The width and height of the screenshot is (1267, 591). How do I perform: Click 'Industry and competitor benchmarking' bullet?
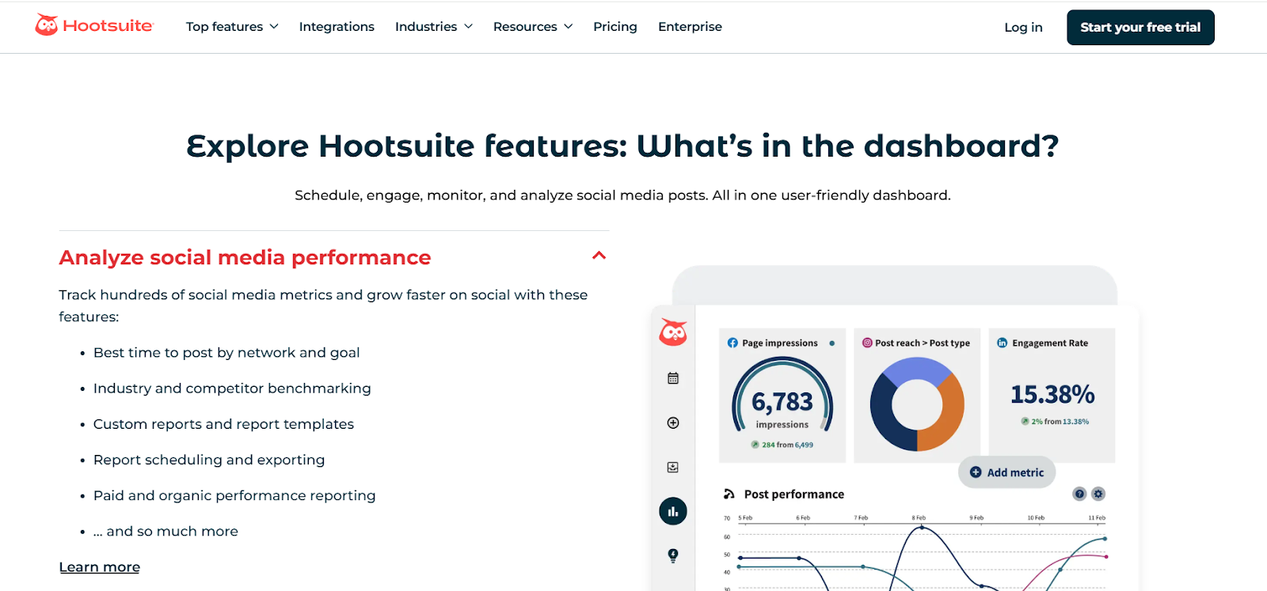(232, 388)
